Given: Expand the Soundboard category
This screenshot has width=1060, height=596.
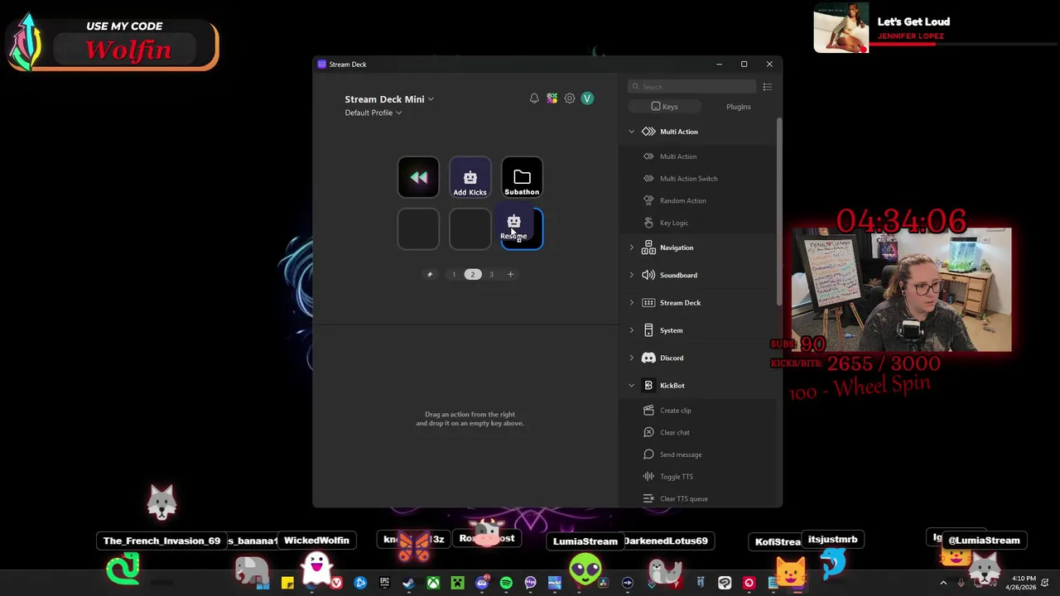Looking at the screenshot, I should 632,275.
